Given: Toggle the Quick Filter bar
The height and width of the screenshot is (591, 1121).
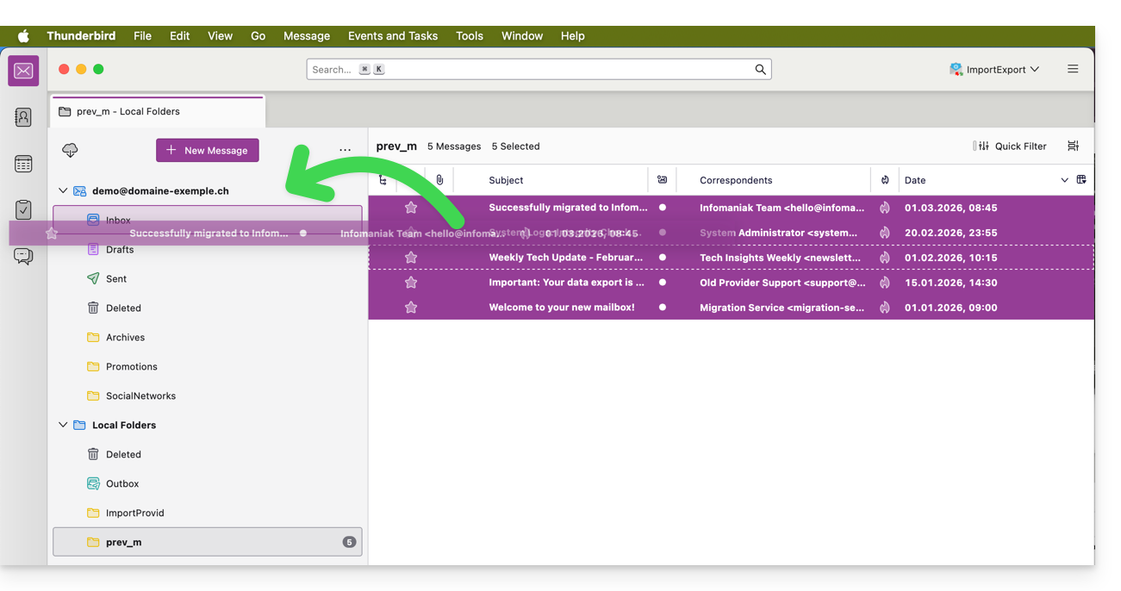Looking at the screenshot, I should point(1010,146).
